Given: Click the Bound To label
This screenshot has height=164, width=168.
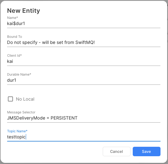Looking at the screenshot, I should 14,37.
